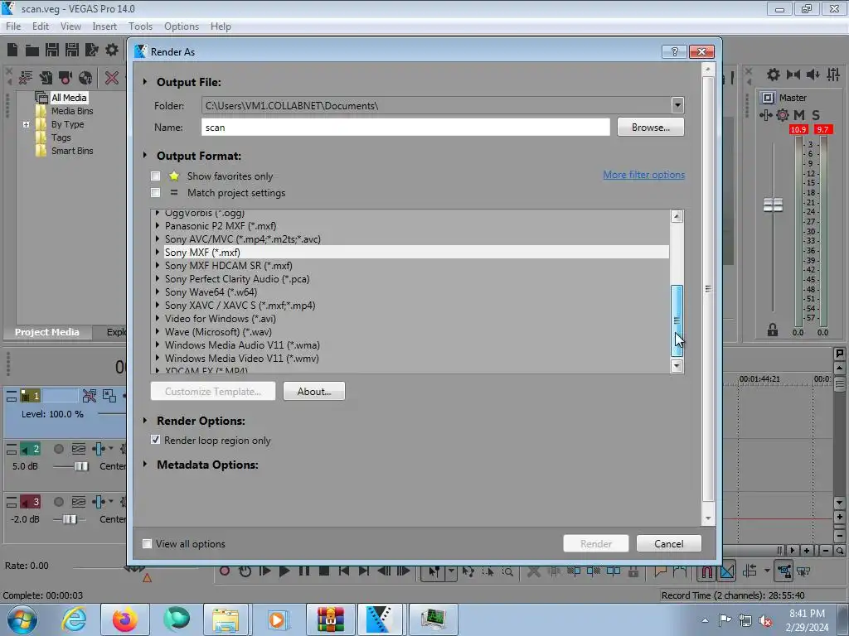849x636 pixels.
Task: Expand Sony AVC/MVC format templates
Action: (158, 238)
